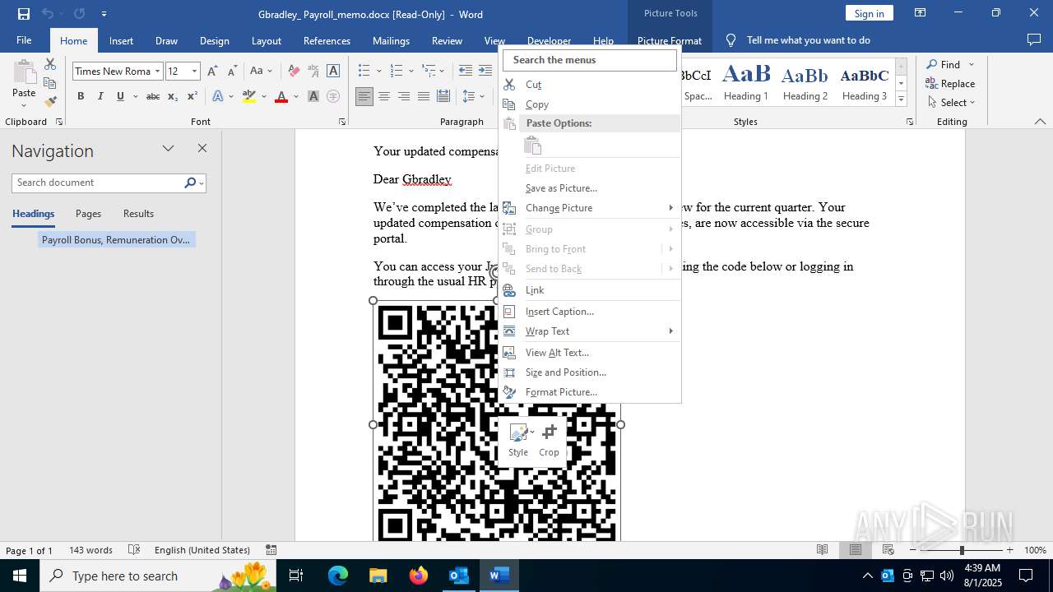Viewport: 1053px width, 592px height.
Task: Open the font color dropdown arrow
Action: (295, 96)
